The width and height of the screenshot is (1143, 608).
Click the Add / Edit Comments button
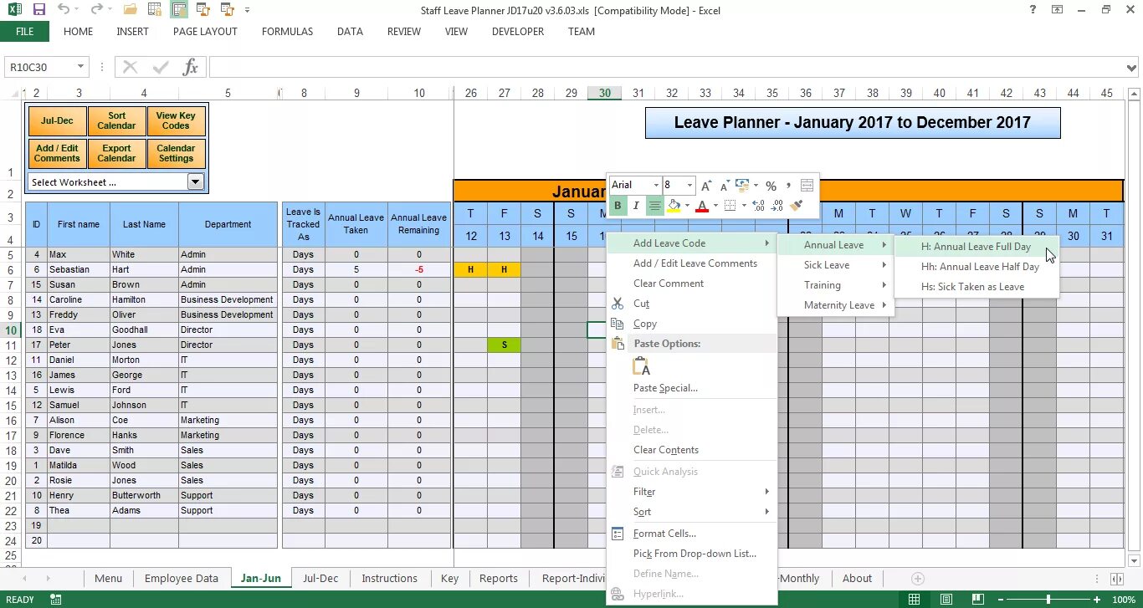(x=57, y=154)
